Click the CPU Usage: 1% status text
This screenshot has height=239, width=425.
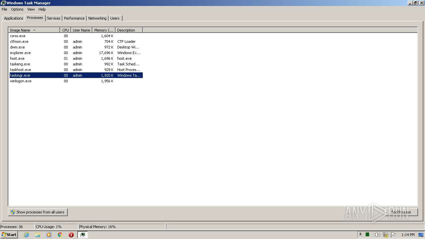pyautogui.click(x=49, y=227)
